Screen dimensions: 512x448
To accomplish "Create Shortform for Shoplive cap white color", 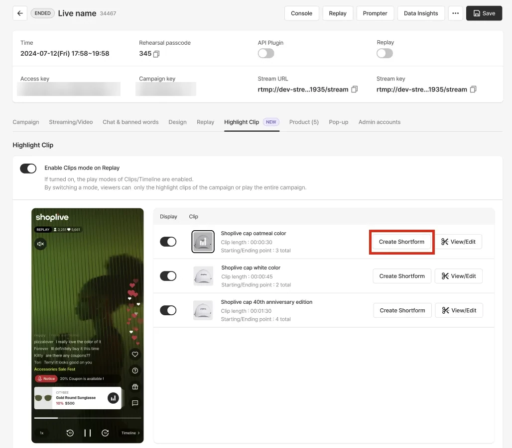I will pyautogui.click(x=402, y=276).
